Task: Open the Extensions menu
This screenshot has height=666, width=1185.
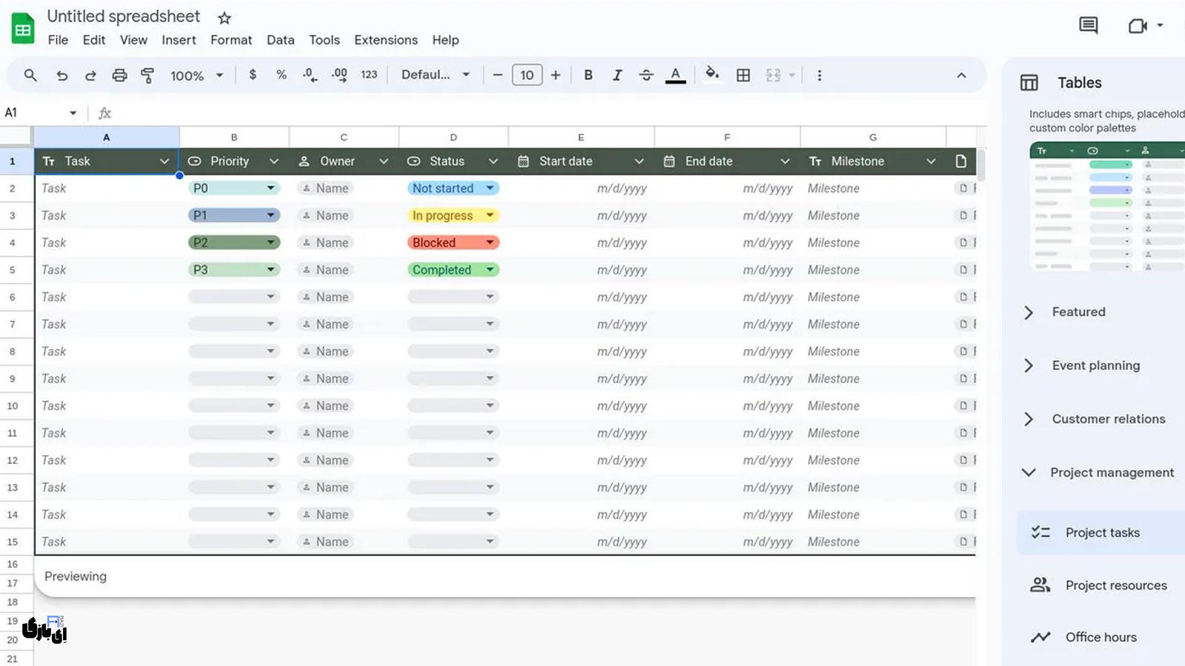Action: (386, 40)
